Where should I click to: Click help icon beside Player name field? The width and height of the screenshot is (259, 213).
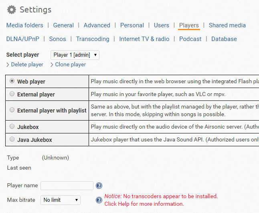(99, 186)
